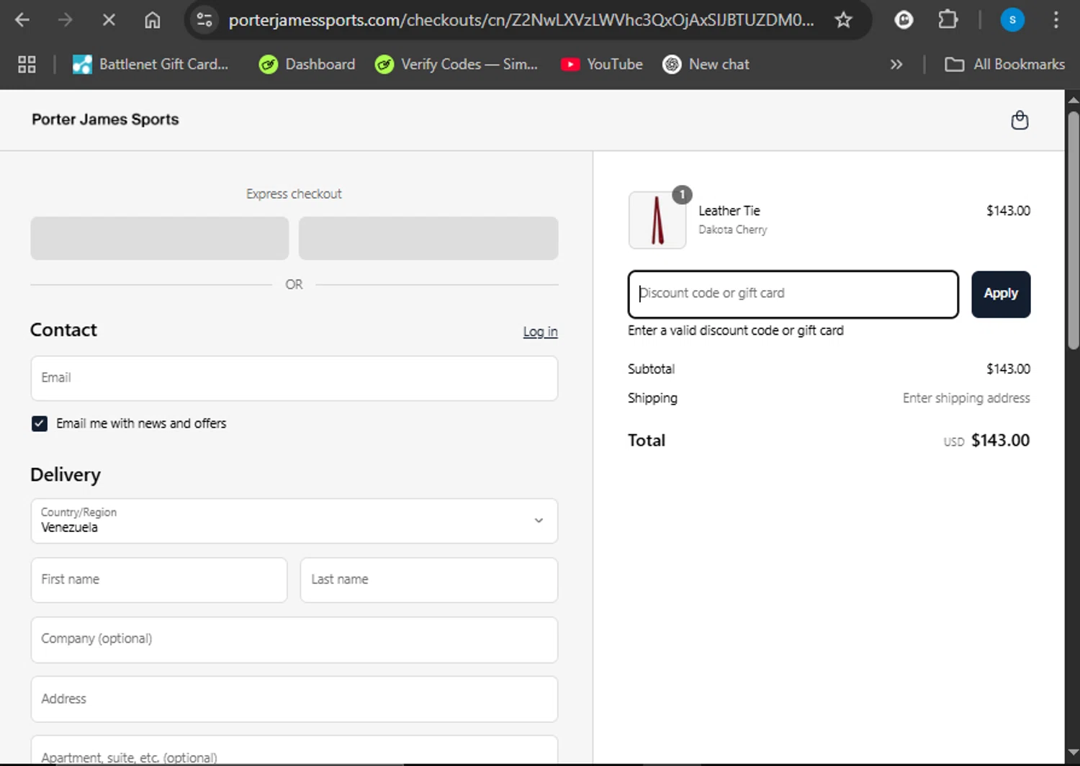The height and width of the screenshot is (766, 1080).
Task: Click the first express checkout placeholder button
Action: [160, 238]
